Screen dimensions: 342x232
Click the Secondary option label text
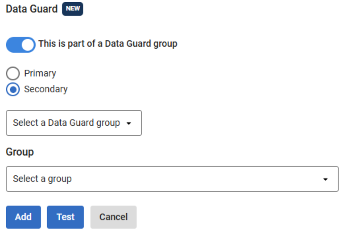coord(46,89)
